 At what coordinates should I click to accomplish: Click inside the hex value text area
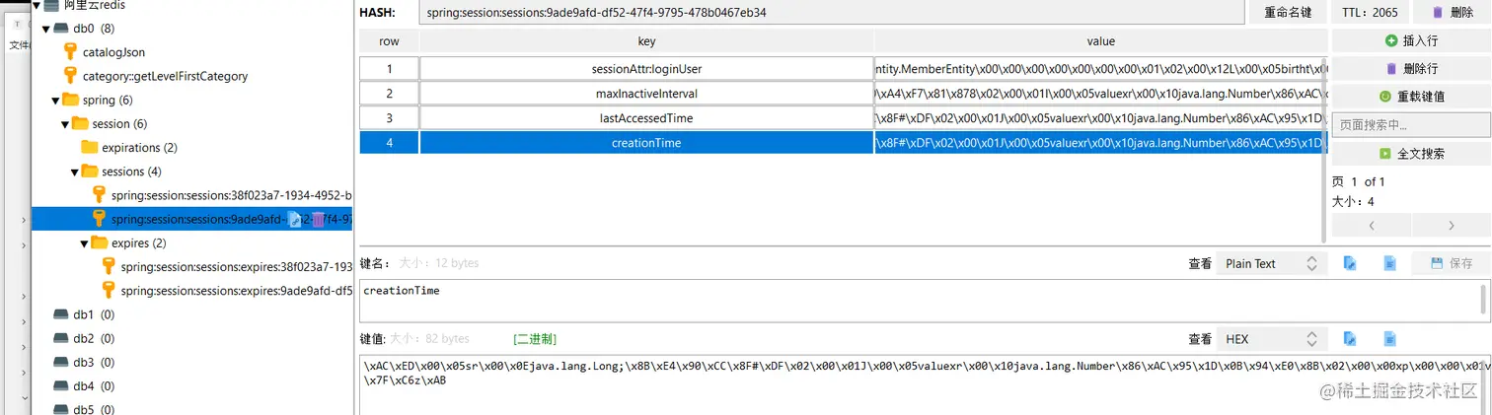(926, 385)
